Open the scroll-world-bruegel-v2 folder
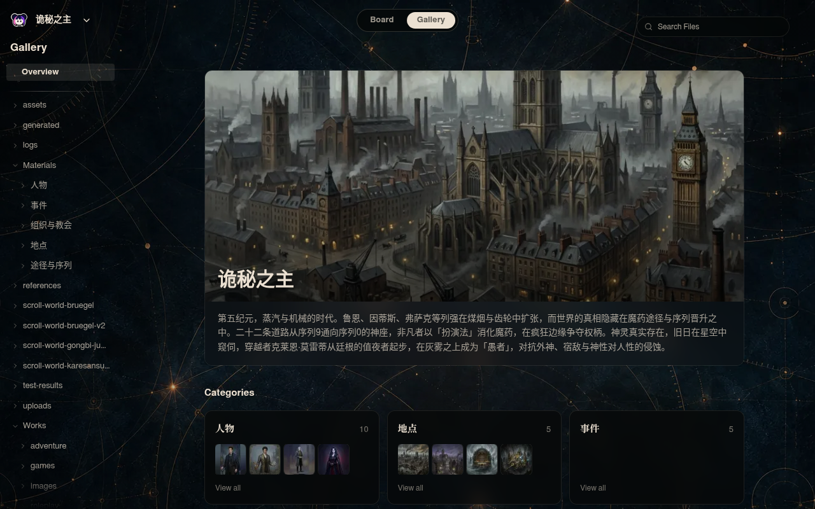The height and width of the screenshot is (509, 815). pos(64,326)
